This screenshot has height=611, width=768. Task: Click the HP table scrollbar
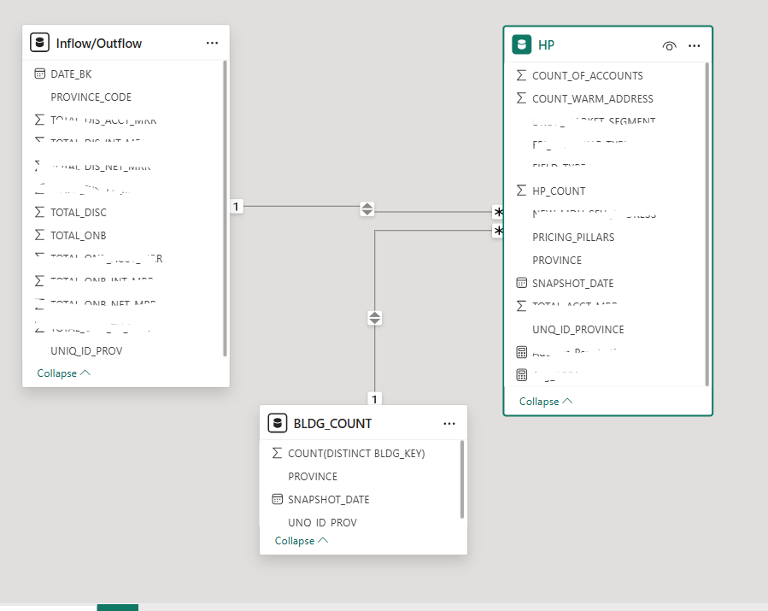coord(706,224)
